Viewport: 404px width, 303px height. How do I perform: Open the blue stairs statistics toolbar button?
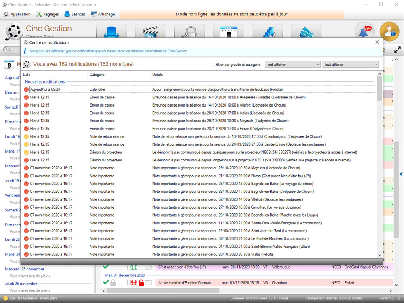[x=267, y=31]
